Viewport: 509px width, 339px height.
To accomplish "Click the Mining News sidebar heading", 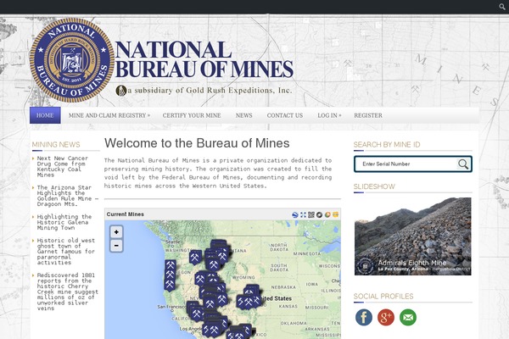I will [56, 145].
